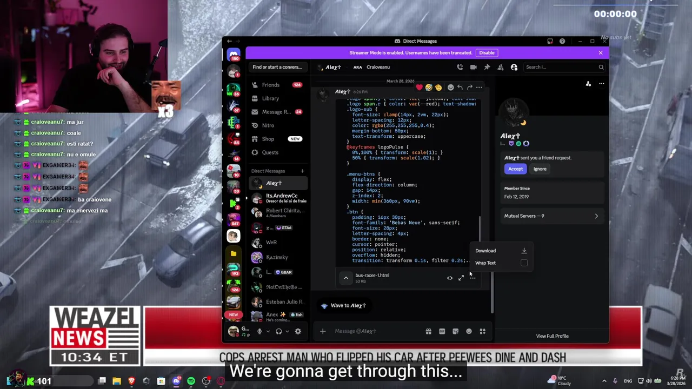Screen dimensions: 692x389
Task: Open the gift picker in message bar
Action: [x=429, y=331]
